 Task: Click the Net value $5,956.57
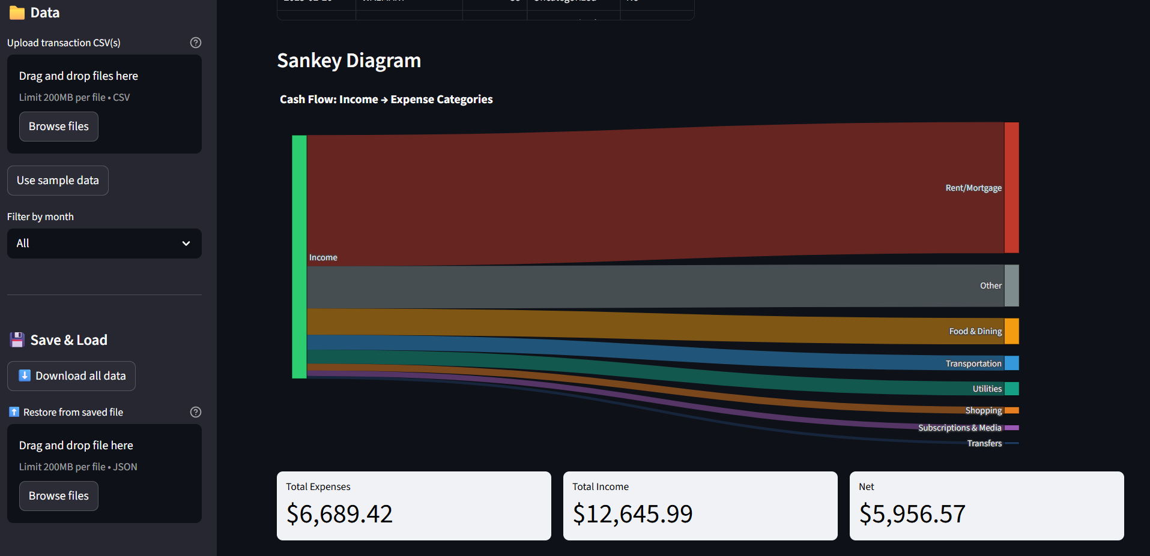(x=912, y=514)
